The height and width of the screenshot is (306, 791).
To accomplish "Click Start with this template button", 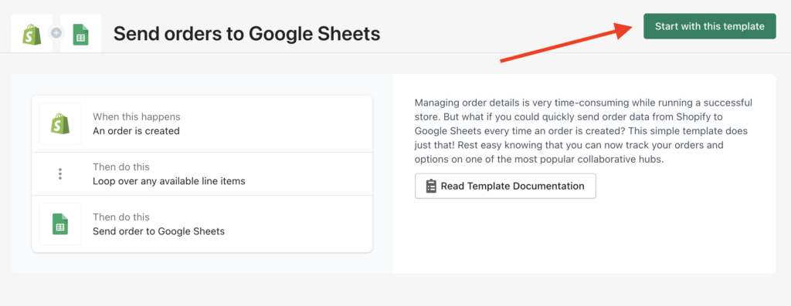I will tap(709, 26).
